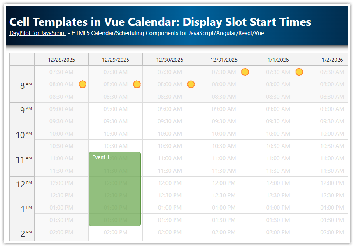Click the 10:30 AM cell in the 12/29 column
This screenshot has height=247, width=354.
pos(115,145)
